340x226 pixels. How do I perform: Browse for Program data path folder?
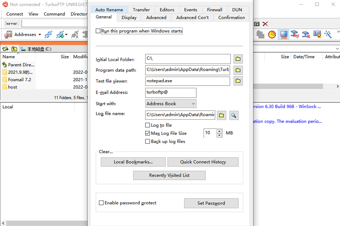(x=238, y=70)
